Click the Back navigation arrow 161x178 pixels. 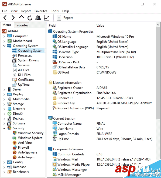click(5, 18)
